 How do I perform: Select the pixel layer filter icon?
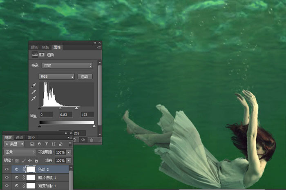32,144
